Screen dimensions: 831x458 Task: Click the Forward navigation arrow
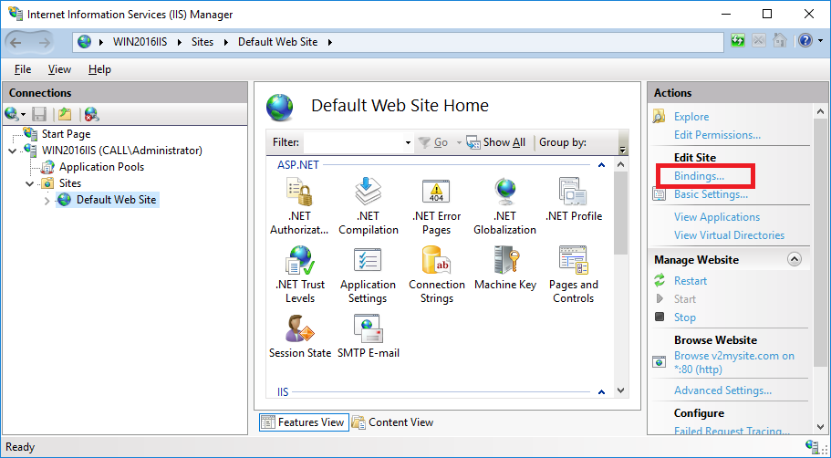[x=45, y=42]
